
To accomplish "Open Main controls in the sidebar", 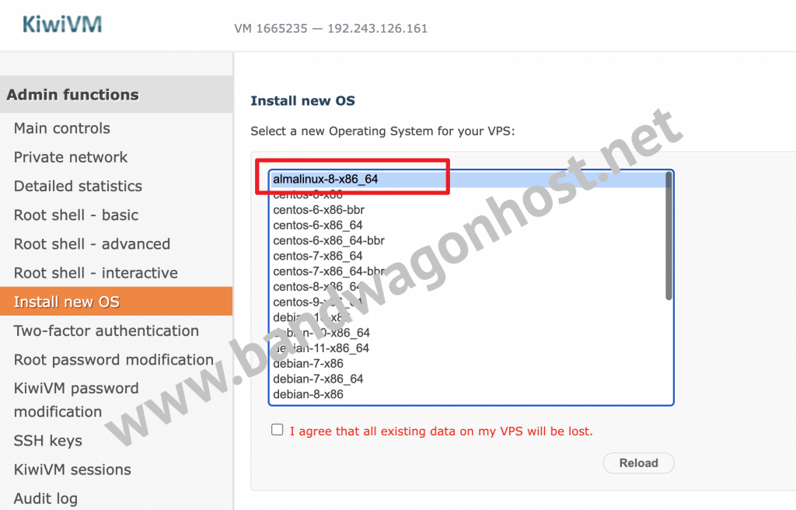I will [62, 128].
